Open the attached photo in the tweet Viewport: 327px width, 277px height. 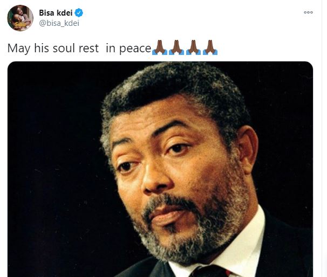tap(160, 169)
